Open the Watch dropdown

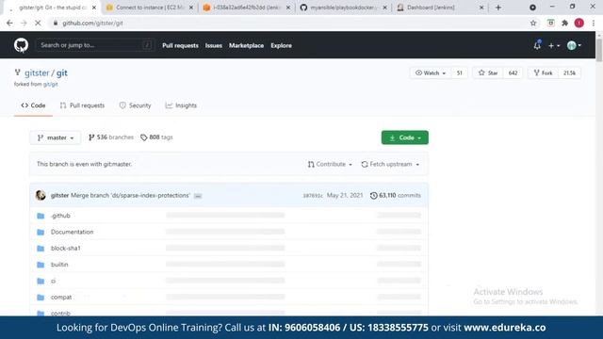[x=430, y=73]
